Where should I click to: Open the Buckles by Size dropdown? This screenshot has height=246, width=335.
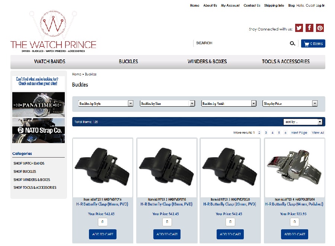click(167, 103)
